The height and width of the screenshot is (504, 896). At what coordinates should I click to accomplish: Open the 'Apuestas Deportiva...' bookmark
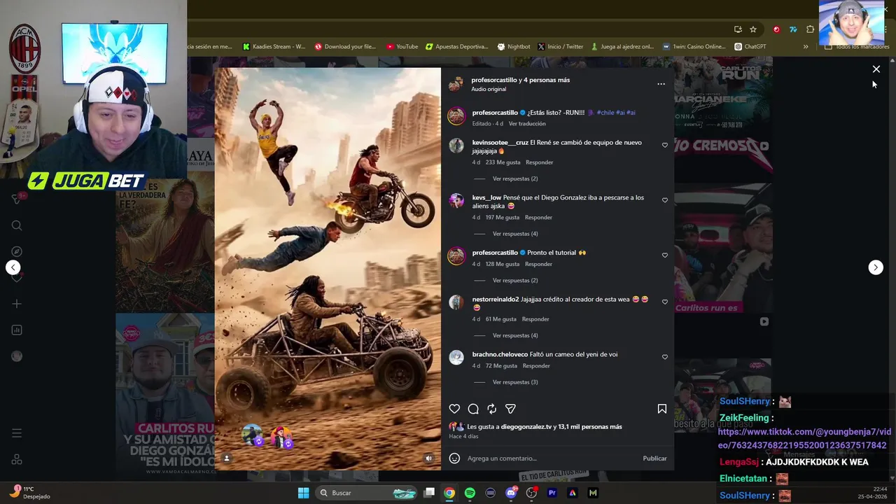click(457, 47)
